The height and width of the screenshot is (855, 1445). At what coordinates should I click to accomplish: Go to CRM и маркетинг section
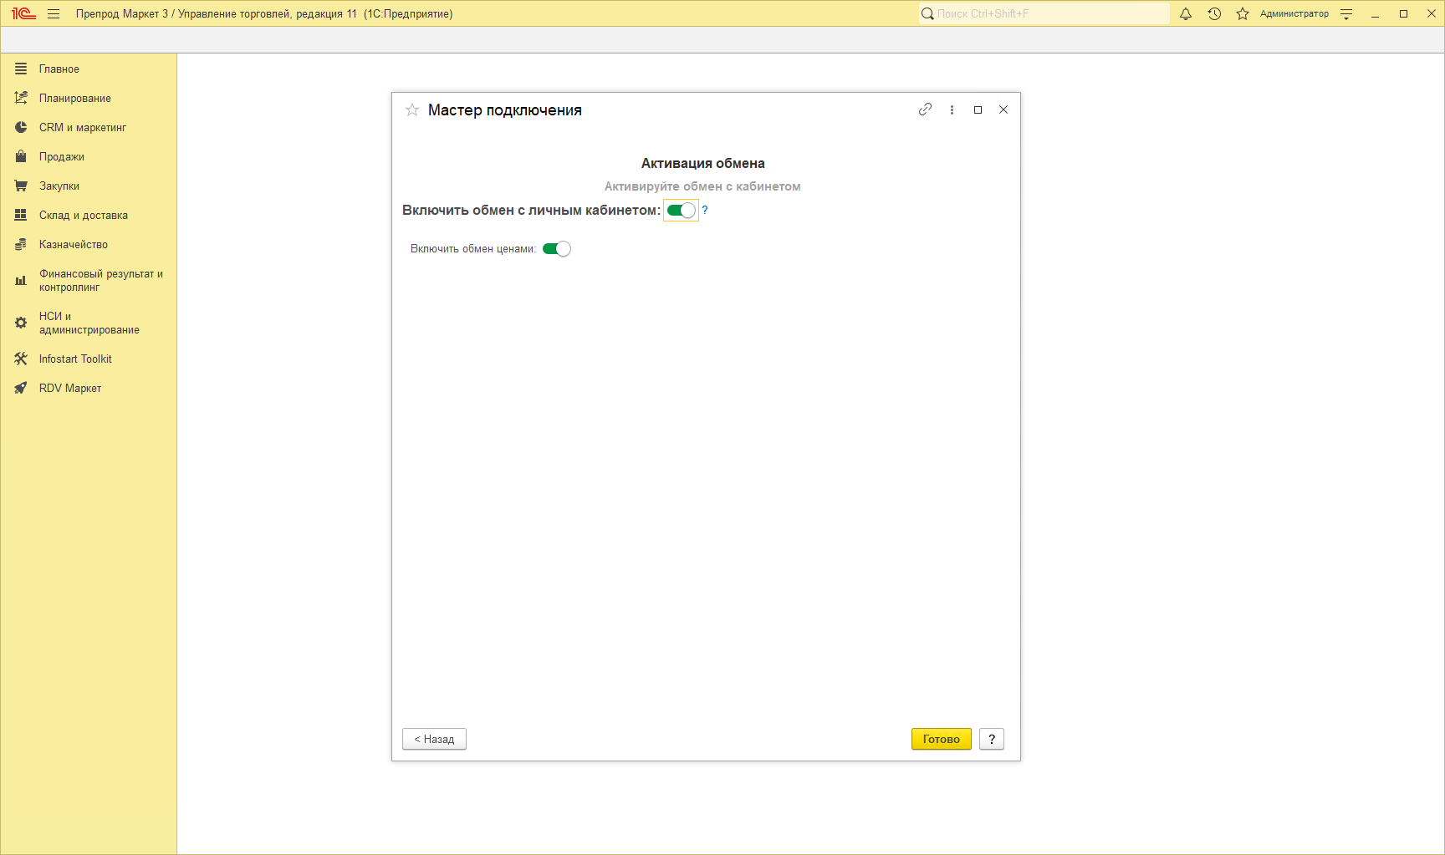[x=89, y=128]
